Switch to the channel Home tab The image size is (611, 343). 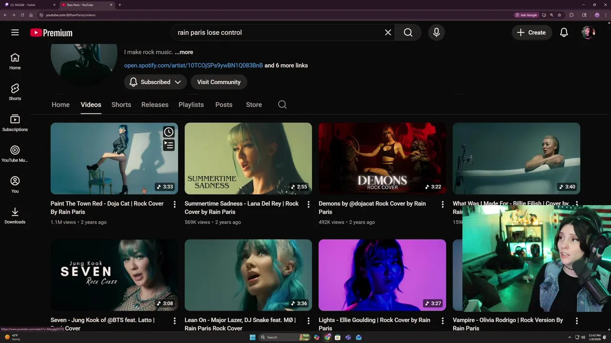click(x=61, y=104)
